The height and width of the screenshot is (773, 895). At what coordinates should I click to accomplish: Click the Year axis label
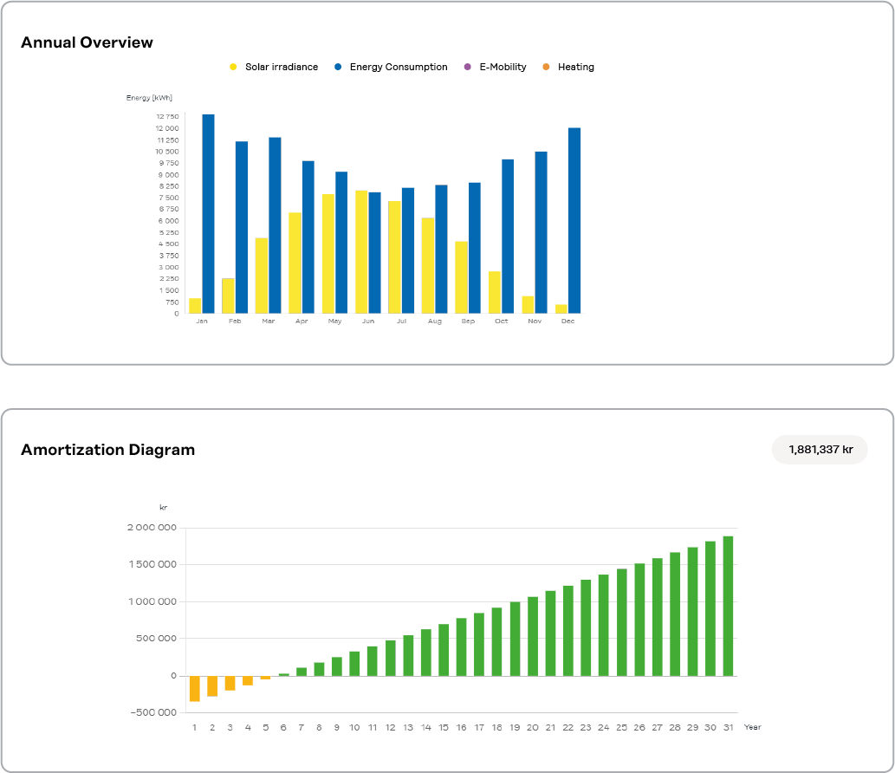click(752, 727)
